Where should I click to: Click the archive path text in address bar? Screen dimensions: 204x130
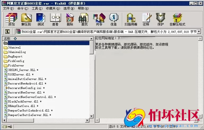(109, 32)
